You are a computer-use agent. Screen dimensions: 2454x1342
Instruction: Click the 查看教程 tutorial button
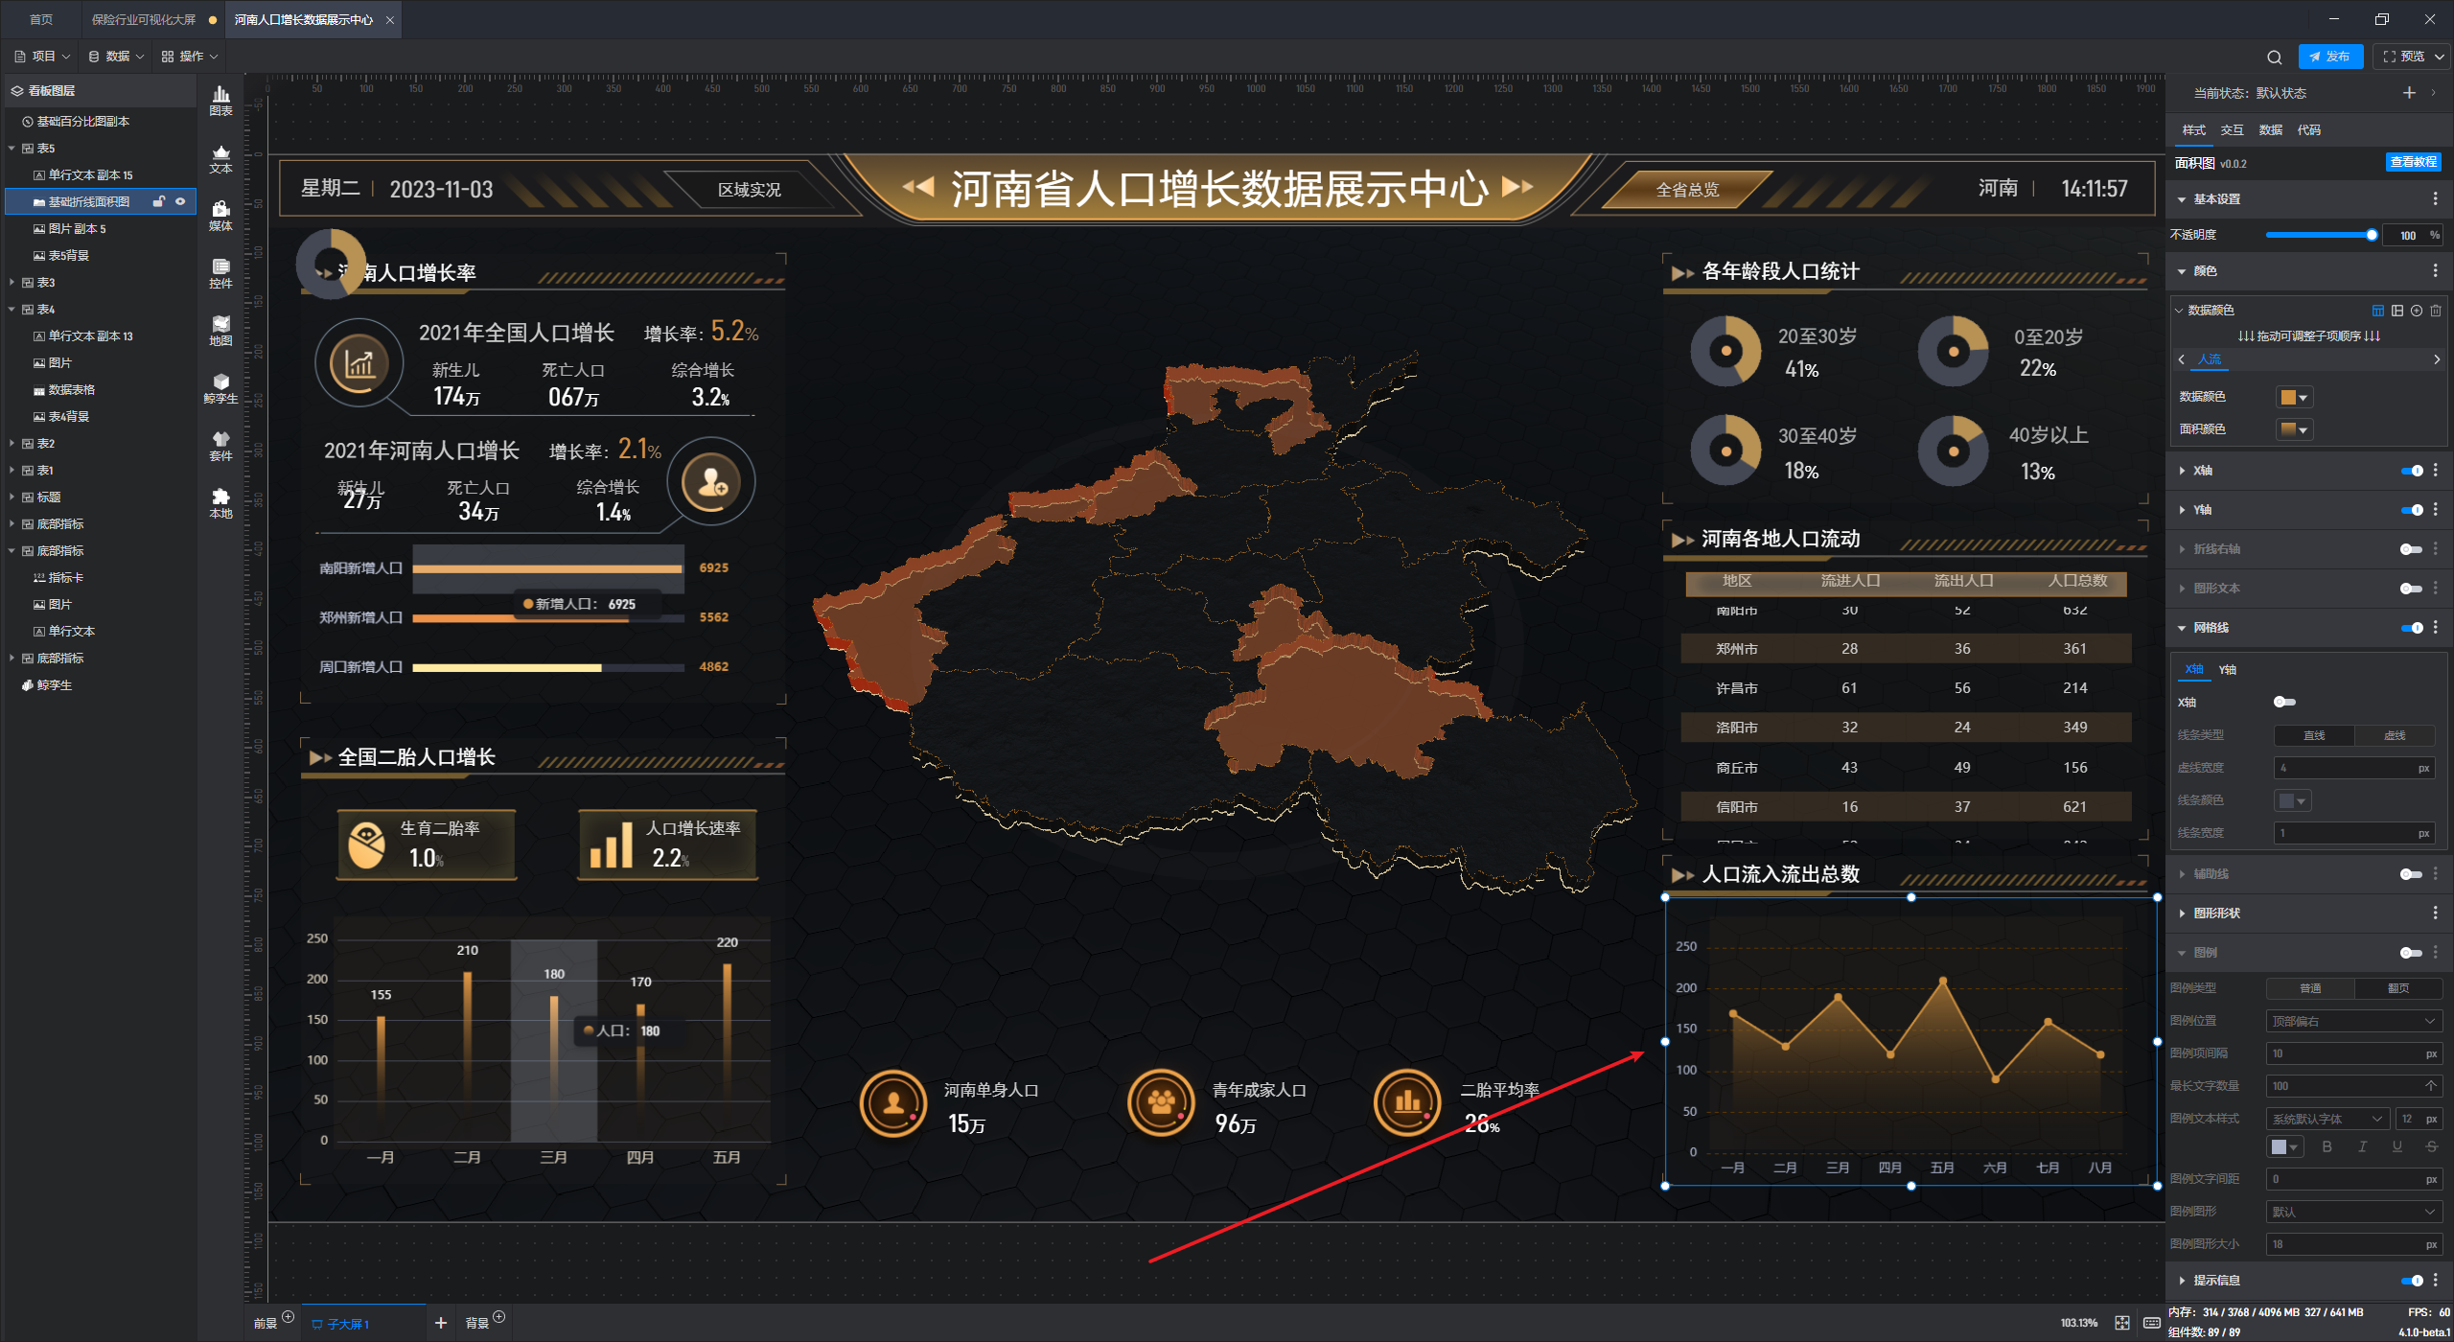pos(2413,162)
